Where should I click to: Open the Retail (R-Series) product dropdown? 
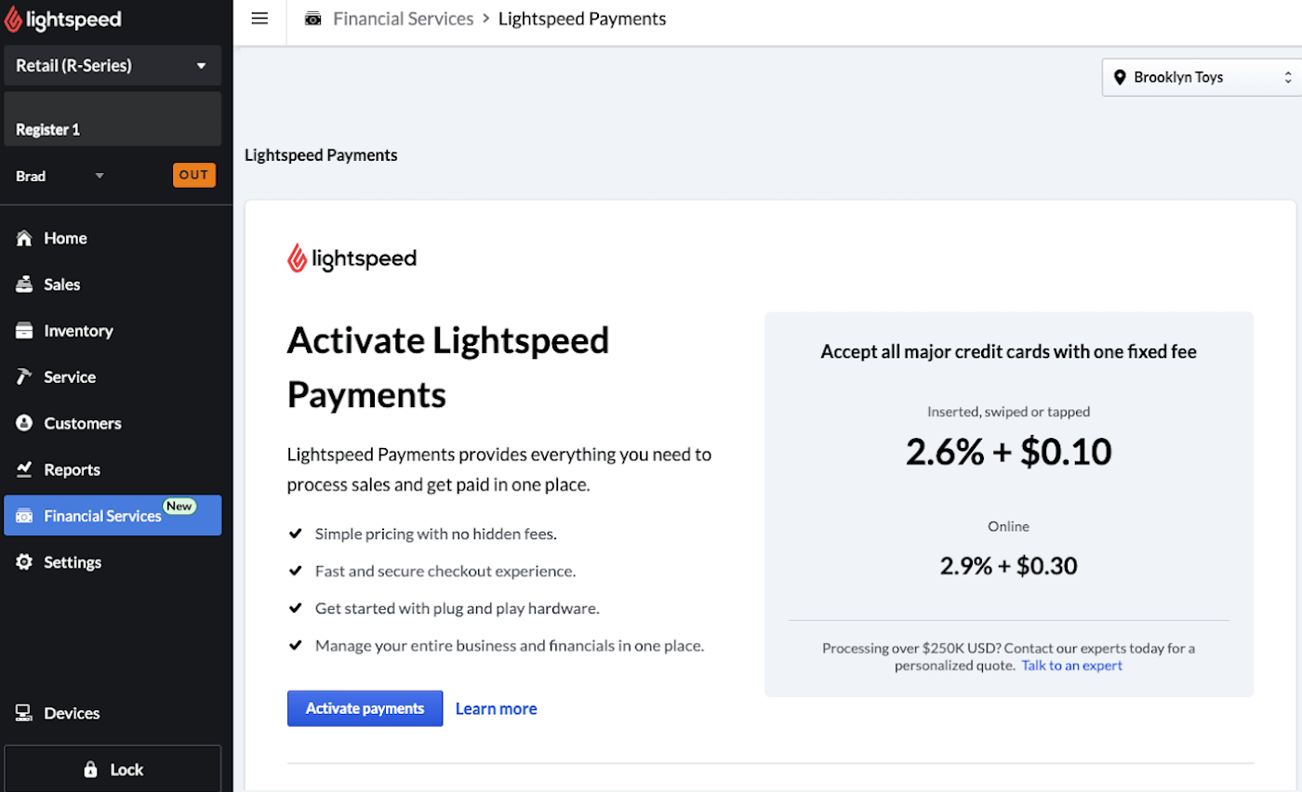113,65
